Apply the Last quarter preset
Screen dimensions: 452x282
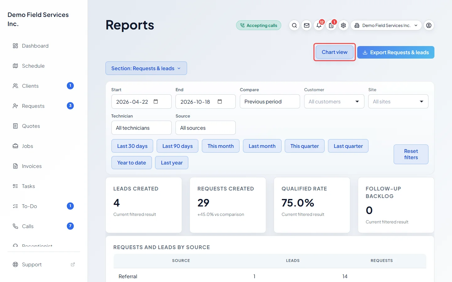pyautogui.click(x=348, y=146)
